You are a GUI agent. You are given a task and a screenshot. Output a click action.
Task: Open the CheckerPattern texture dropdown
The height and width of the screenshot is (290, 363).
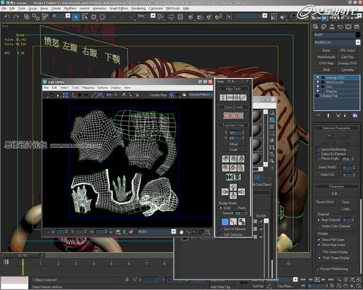pyautogui.click(x=201, y=94)
